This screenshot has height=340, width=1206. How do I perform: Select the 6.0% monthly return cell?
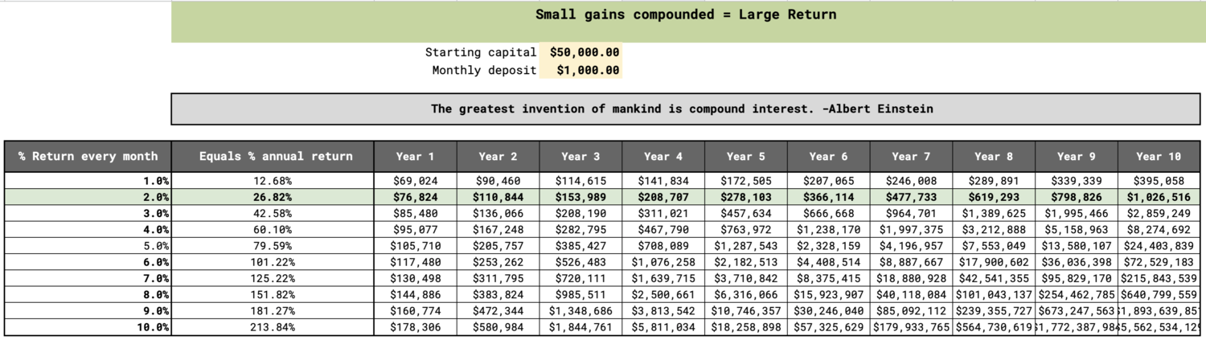click(x=88, y=262)
